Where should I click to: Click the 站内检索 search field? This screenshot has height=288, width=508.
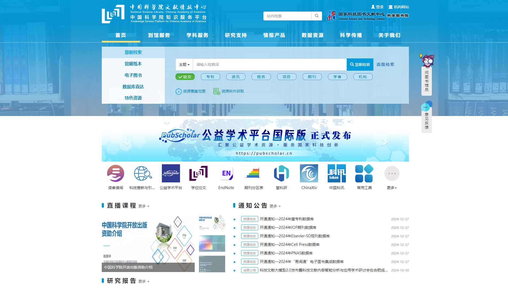click(x=287, y=16)
